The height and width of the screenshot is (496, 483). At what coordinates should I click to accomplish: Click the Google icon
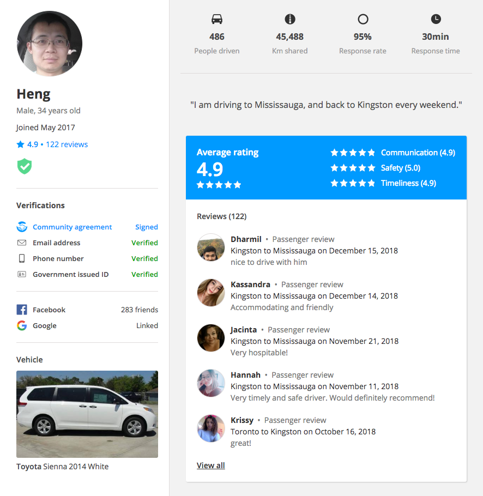[21, 325]
